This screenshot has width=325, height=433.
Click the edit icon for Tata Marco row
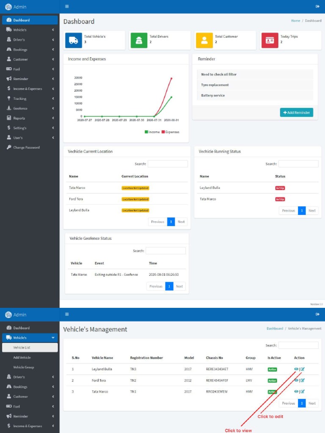(303, 392)
